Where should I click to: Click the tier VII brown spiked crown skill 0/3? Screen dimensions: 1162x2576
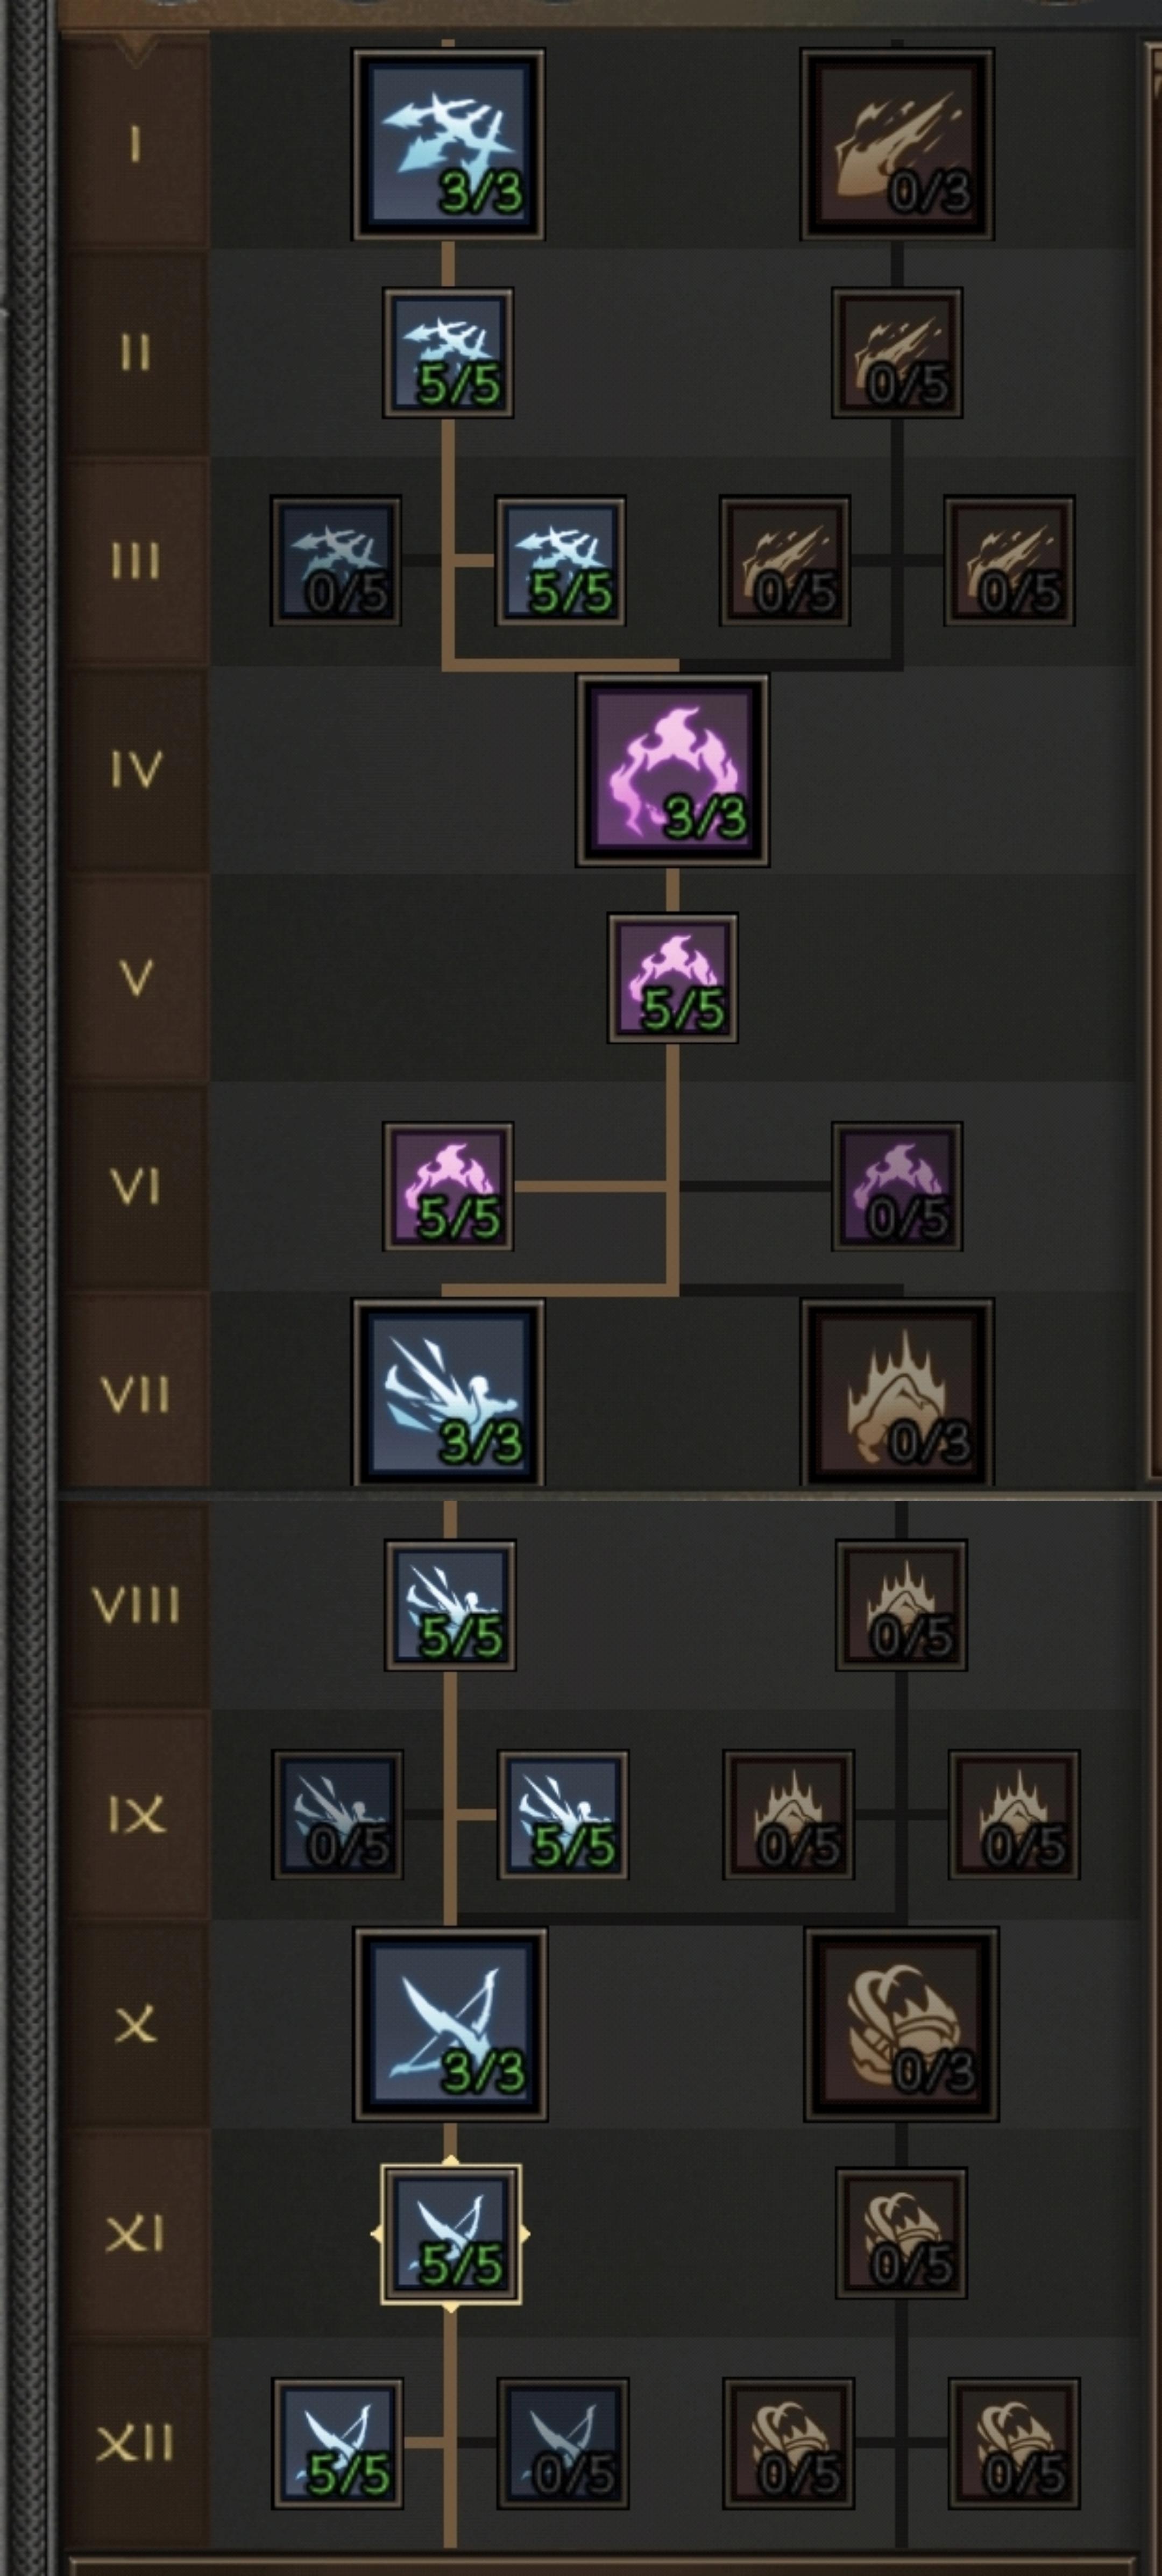pyautogui.click(x=897, y=1393)
